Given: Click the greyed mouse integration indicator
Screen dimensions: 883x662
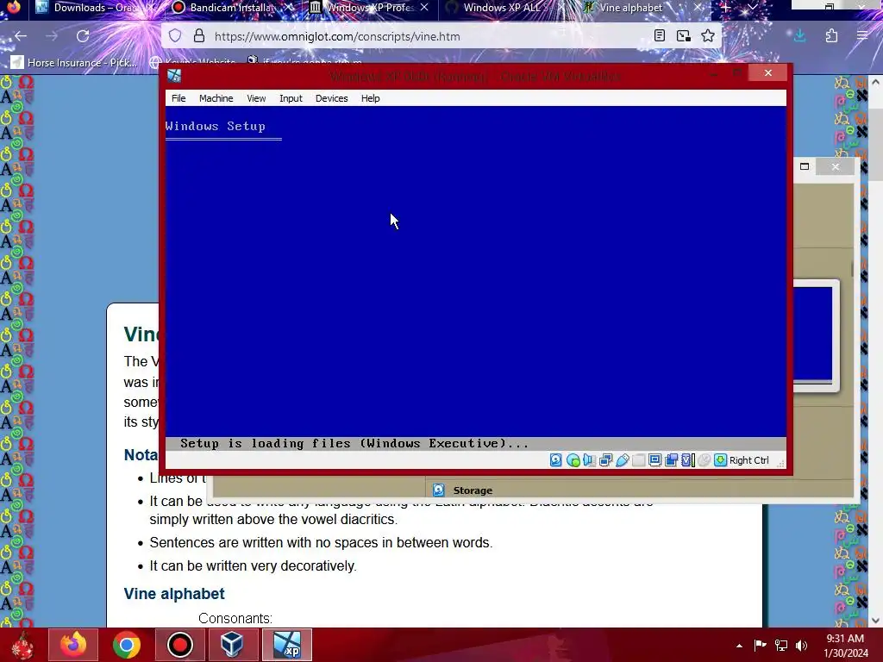Looking at the screenshot, I should coord(704,460).
